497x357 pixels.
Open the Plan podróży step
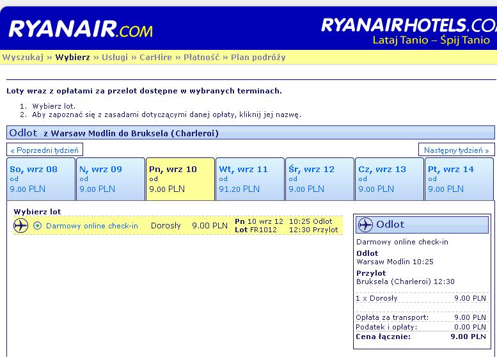(x=258, y=58)
